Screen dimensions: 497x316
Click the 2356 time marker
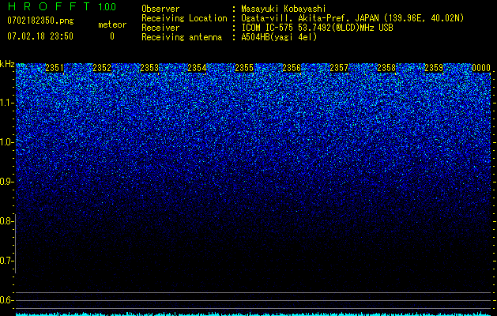tap(292, 68)
